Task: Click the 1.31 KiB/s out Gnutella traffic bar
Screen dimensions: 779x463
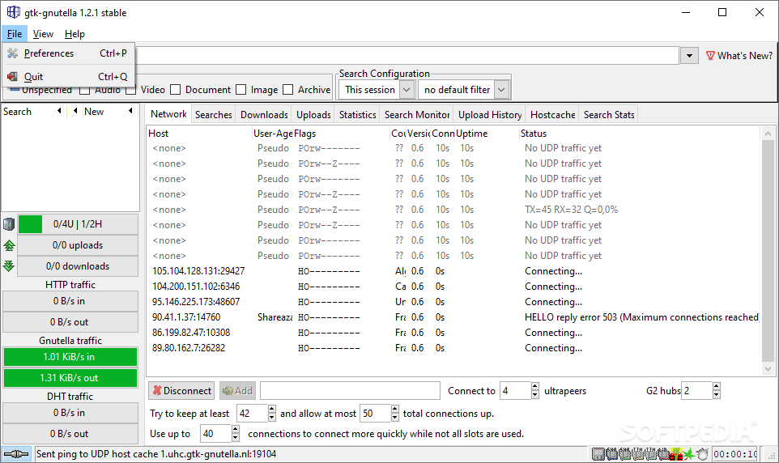Action: point(70,378)
